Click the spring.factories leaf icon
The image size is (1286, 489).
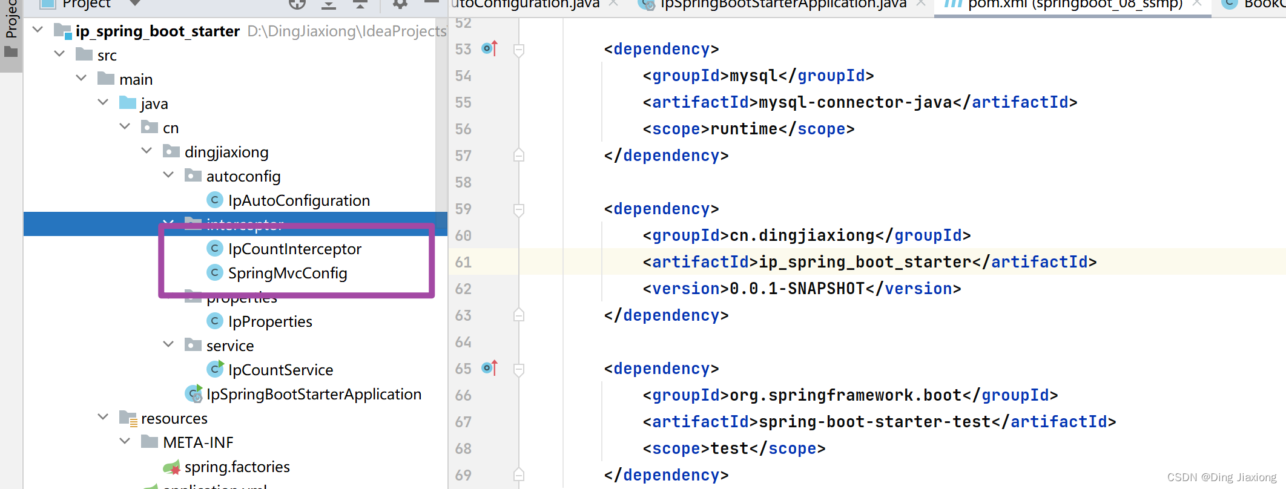pos(172,467)
